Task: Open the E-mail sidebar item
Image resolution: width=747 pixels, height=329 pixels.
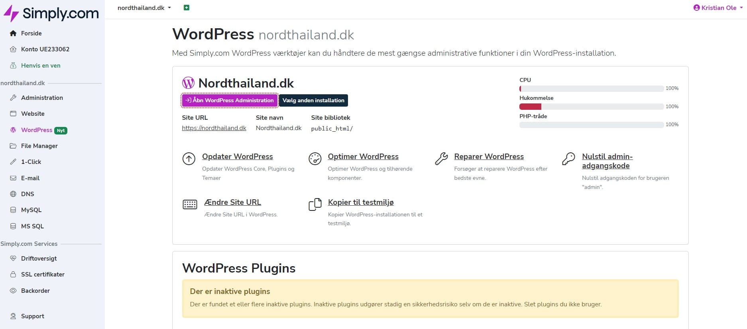Action: tap(30, 178)
